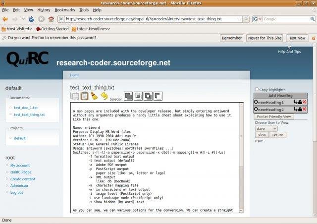Click the Home breadcrumb link
The width and height of the screenshot is (317, 224).
pos(75,75)
